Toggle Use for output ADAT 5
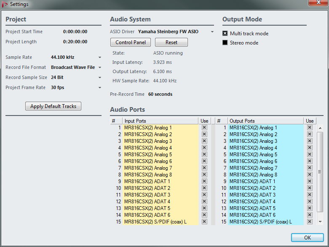The height and width of the screenshot is (247, 329). [310, 208]
